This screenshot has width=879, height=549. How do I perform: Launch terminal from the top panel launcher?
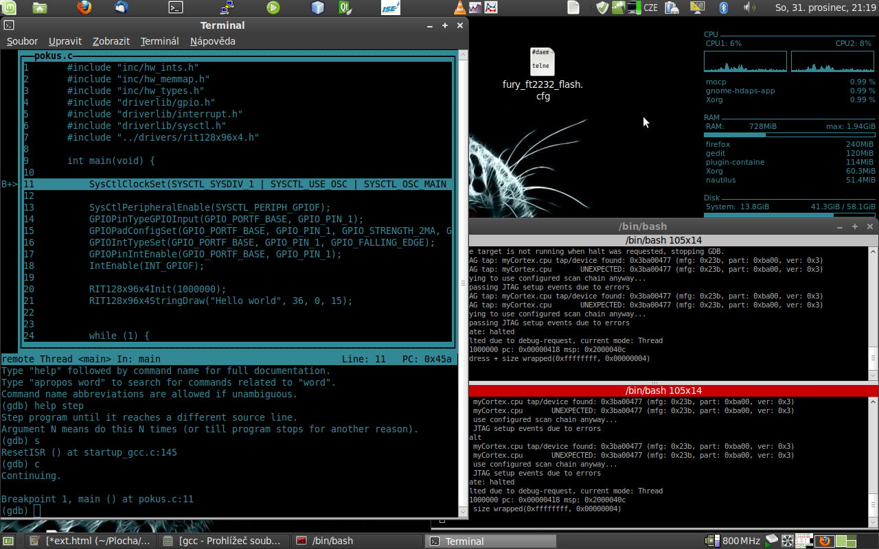click(176, 8)
